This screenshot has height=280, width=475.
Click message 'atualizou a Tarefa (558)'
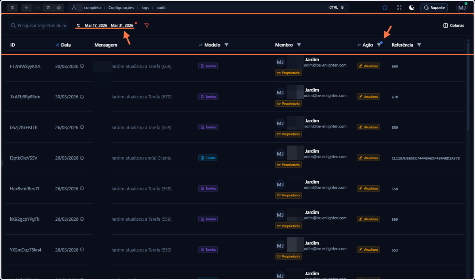(x=149, y=189)
